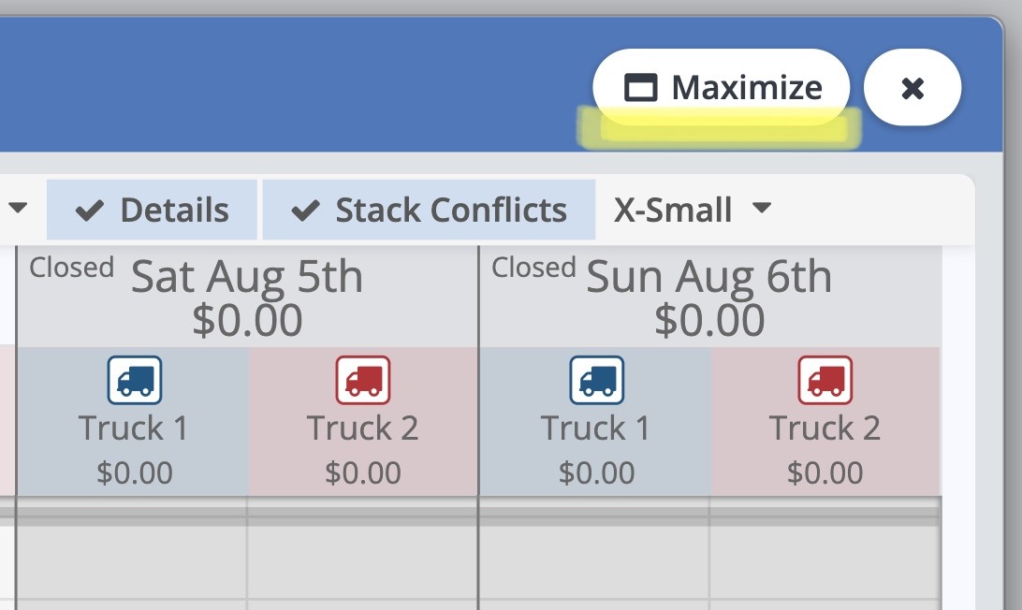Screen dimensions: 1022x610
Task: Click Saturday's $0.00 day total
Action: pos(247,320)
